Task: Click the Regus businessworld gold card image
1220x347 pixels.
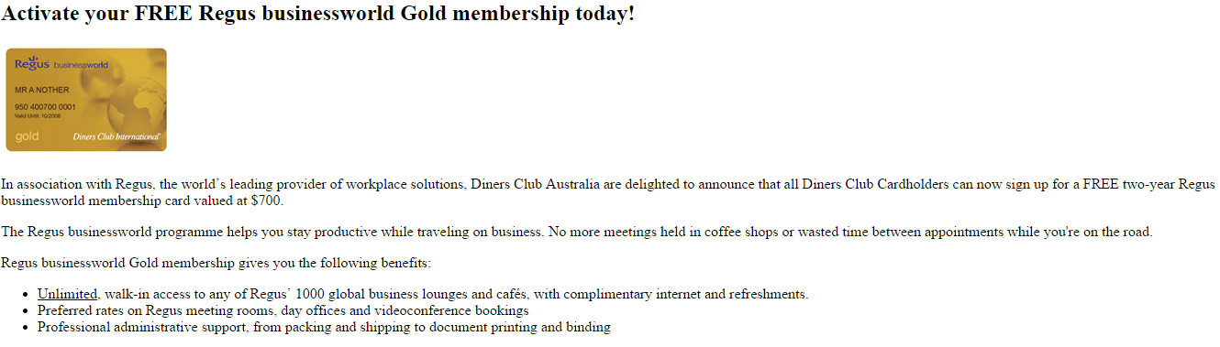Action: coord(86,100)
